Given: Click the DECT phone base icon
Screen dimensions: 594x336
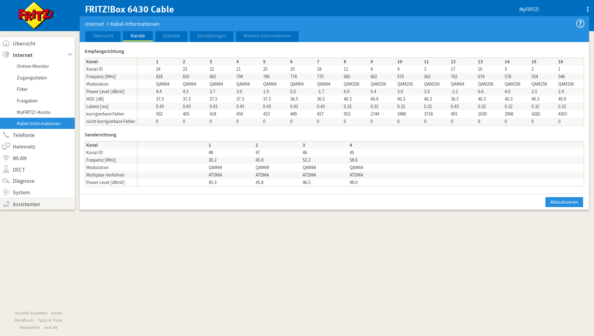Looking at the screenshot, I should pyautogui.click(x=6, y=169).
